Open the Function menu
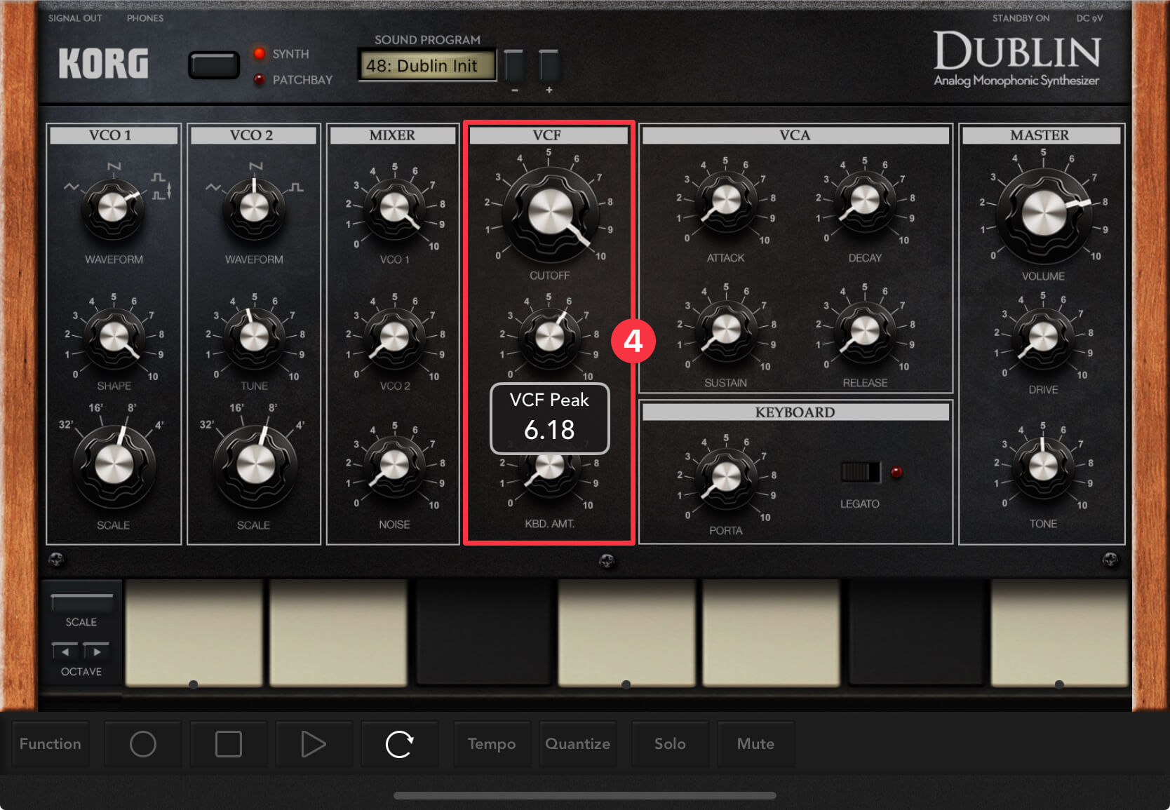 (x=51, y=744)
